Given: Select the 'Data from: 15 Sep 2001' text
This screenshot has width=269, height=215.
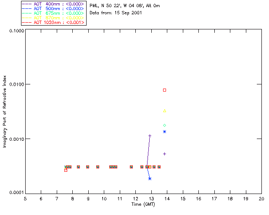Looking at the screenshot, I should coord(116,13).
